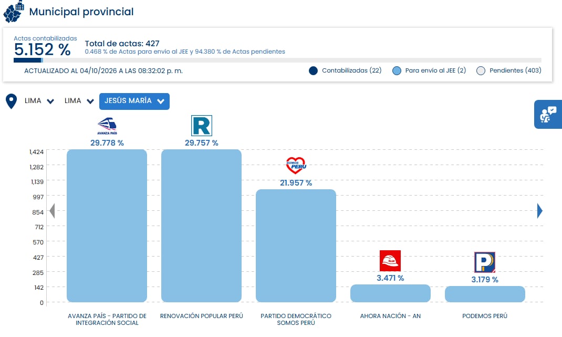Click RENOVACIÓN POPULAR PERÚ axis label

(x=202, y=316)
